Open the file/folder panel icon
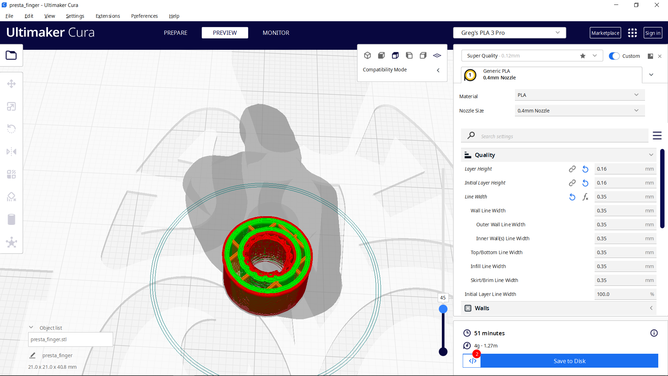This screenshot has height=376, width=668. [11, 55]
